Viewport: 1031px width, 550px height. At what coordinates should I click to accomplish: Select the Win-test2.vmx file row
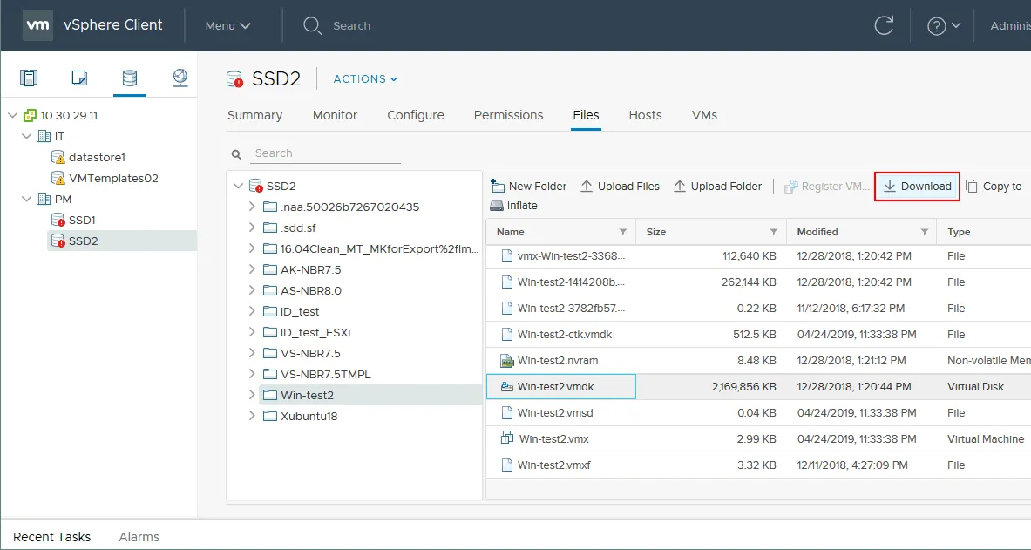pyautogui.click(x=554, y=439)
